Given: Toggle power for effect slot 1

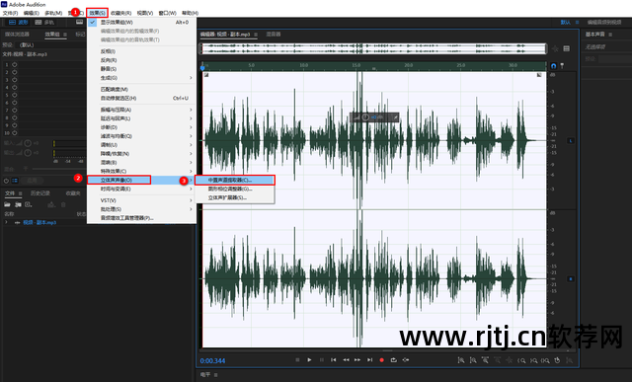Looking at the screenshot, I should tap(15, 64).
